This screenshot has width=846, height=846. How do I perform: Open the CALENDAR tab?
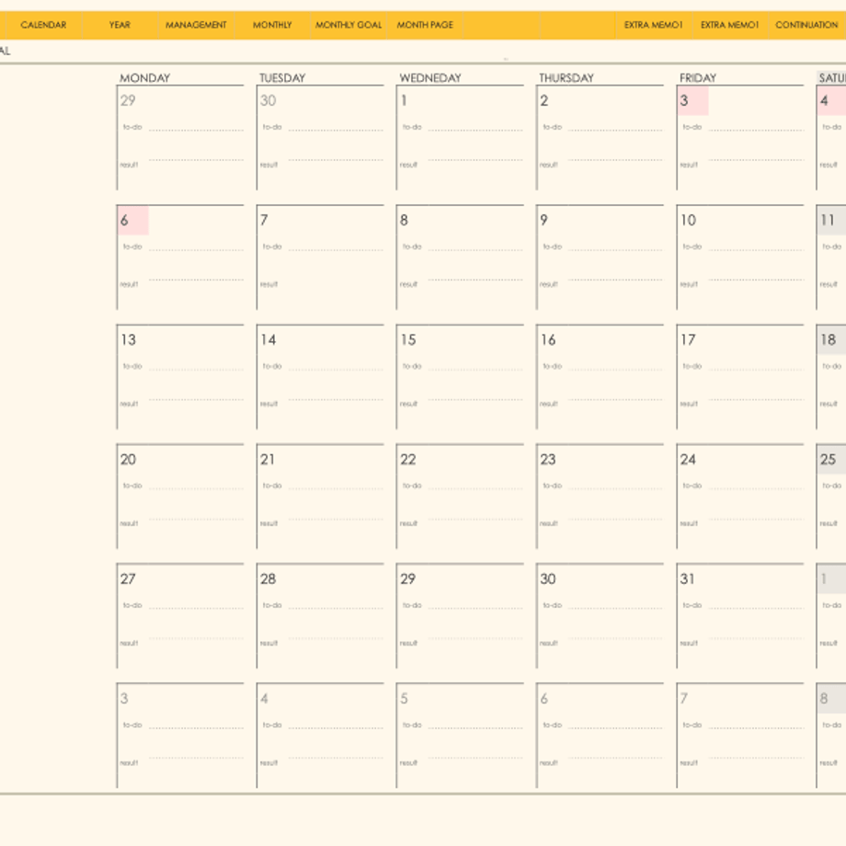coord(43,25)
